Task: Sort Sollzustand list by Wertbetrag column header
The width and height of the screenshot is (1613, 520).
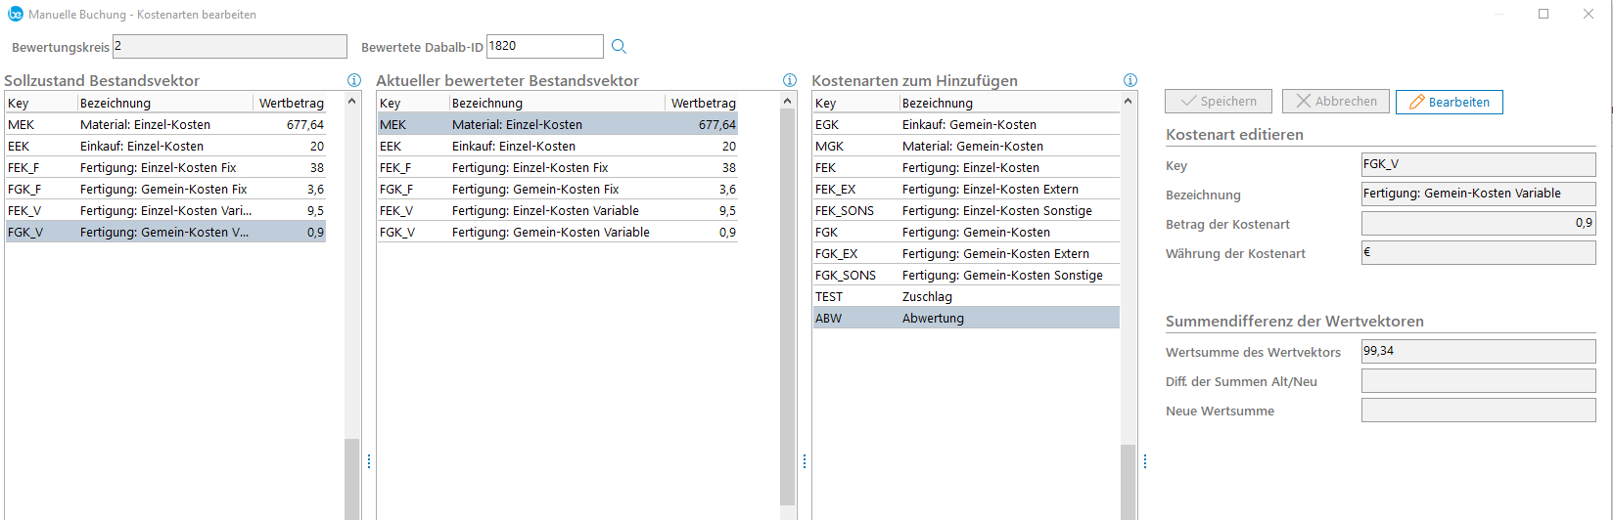Action: pyautogui.click(x=291, y=103)
